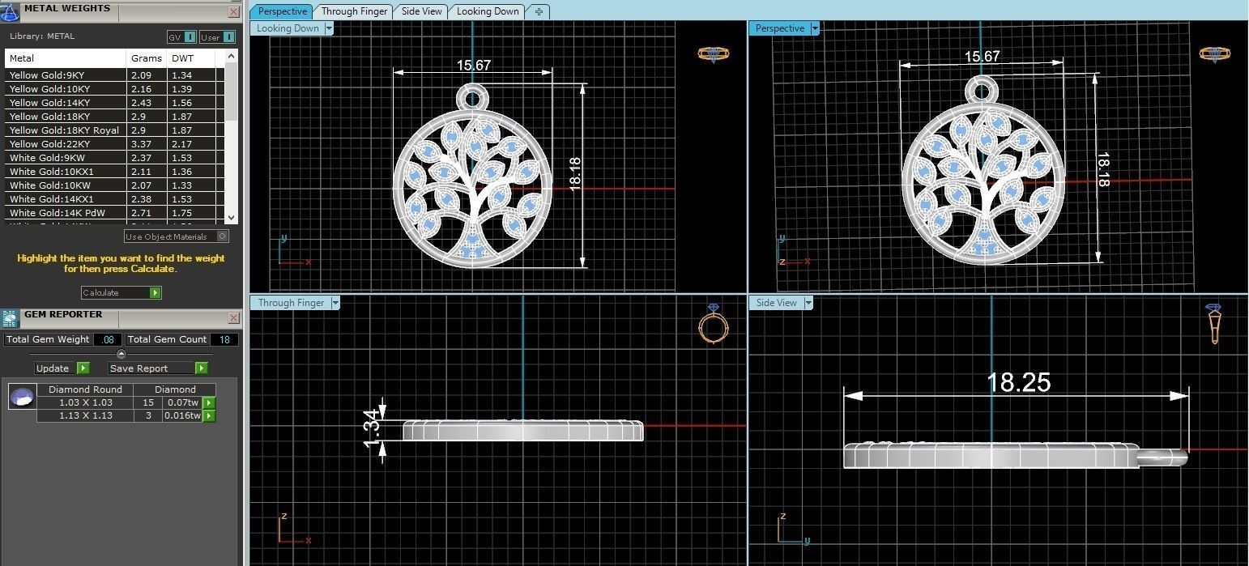Click the Update button
The height and width of the screenshot is (566, 1249).
coord(62,368)
